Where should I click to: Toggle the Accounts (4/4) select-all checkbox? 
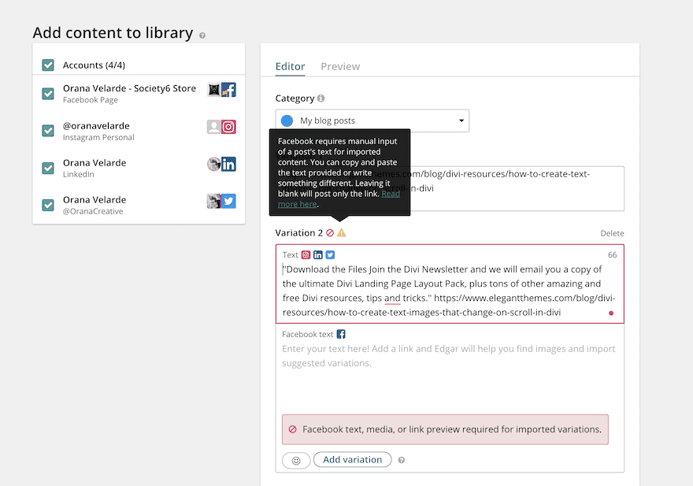point(48,65)
